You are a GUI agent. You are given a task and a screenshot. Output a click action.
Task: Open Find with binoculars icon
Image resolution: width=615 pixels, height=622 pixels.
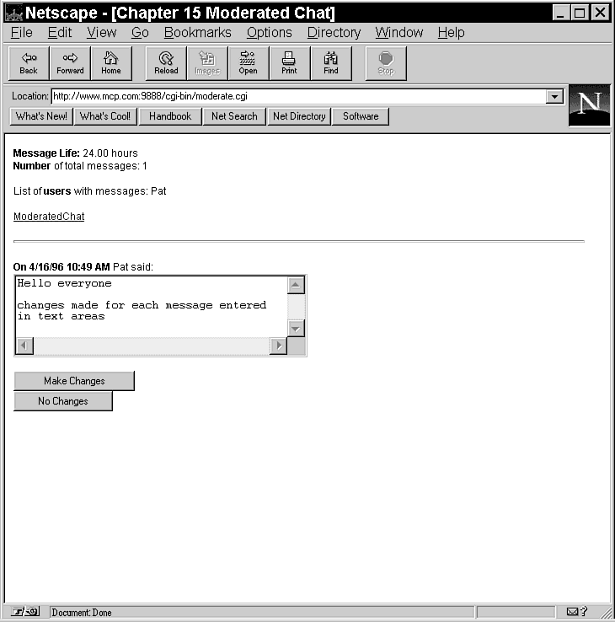(x=331, y=63)
